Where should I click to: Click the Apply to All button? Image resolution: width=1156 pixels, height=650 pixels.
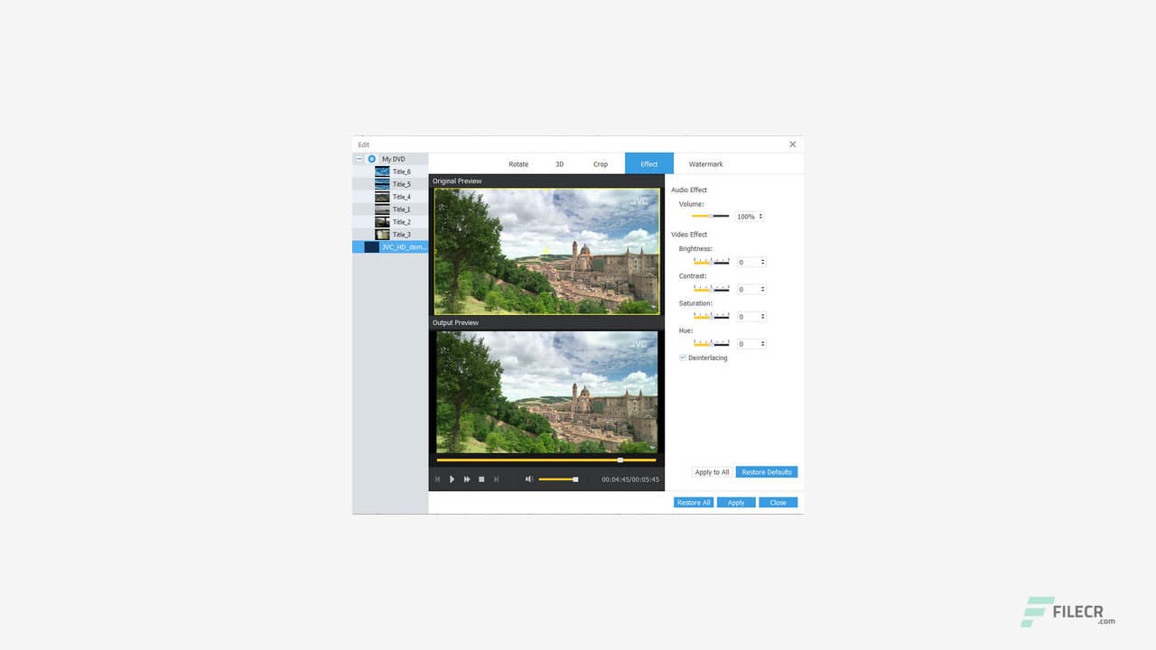coord(712,471)
